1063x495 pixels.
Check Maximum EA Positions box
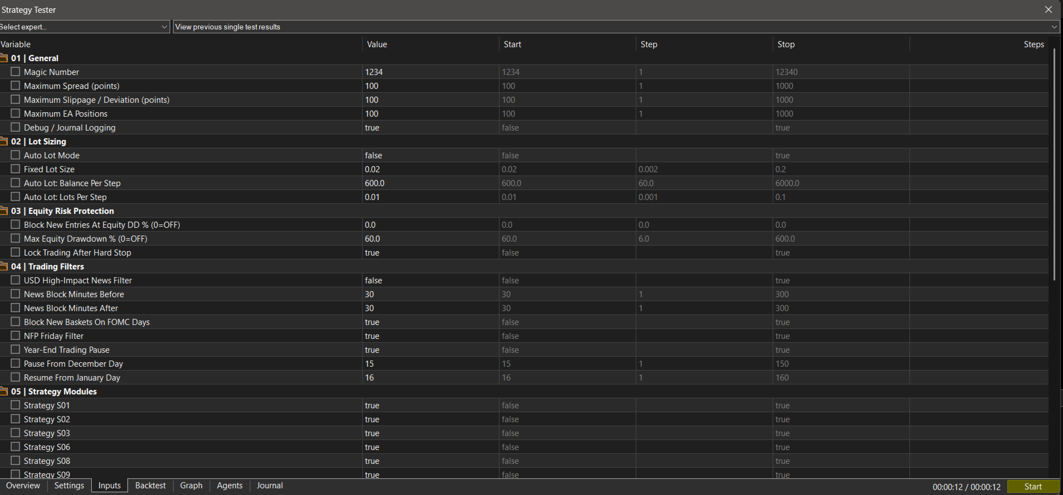pyautogui.click(x=16, y=113)
